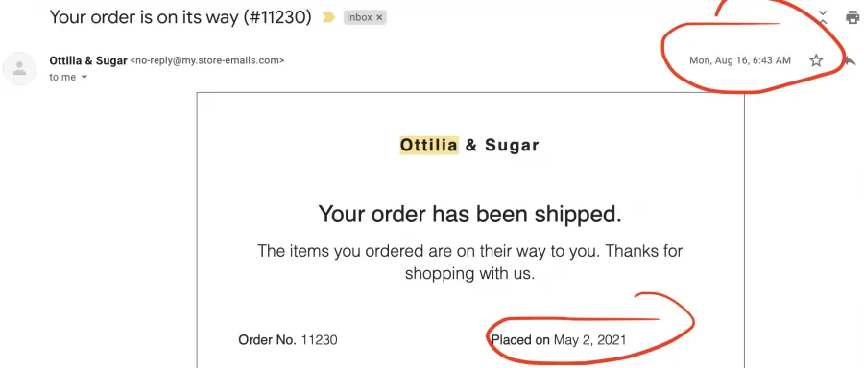
Task: Click 'The items you ordered' sentence line
Action: (x=470, y=251)
